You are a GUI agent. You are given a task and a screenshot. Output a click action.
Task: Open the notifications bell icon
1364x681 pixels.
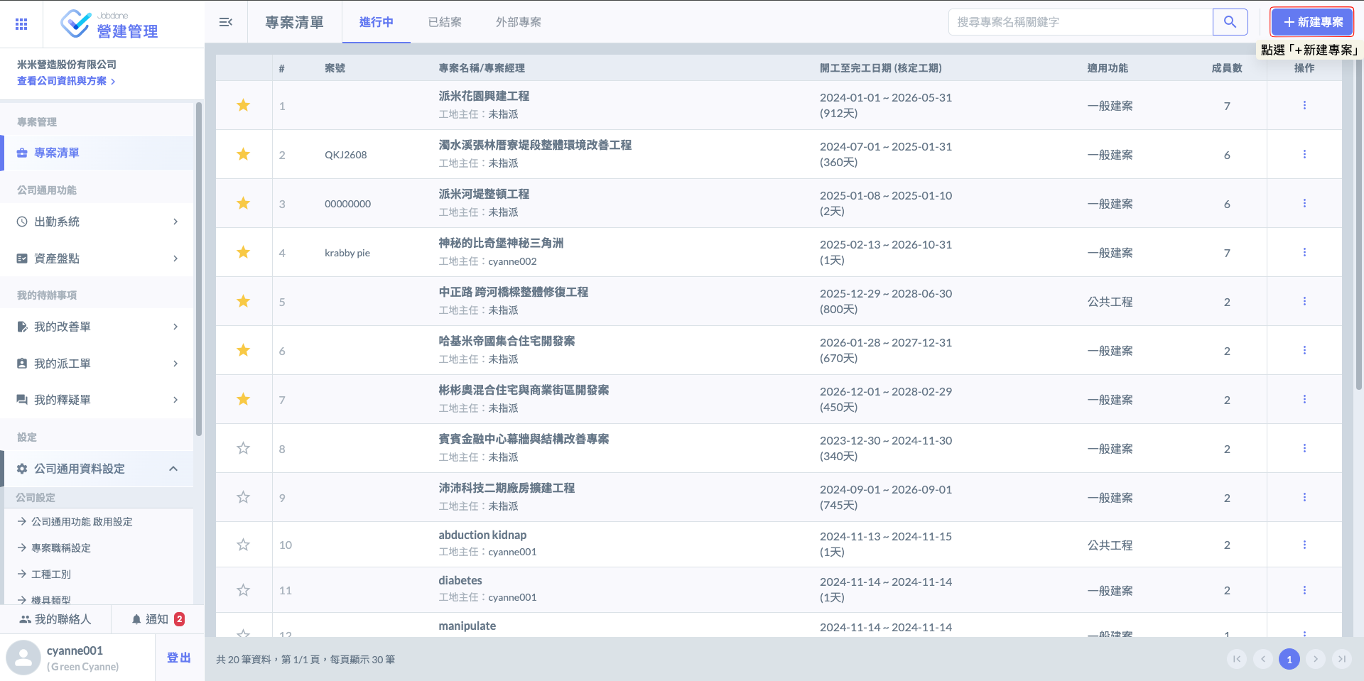[x=136, y=619]
